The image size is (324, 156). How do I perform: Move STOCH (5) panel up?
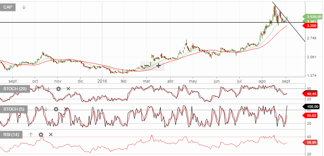pyautogui.click(x=36, y=109)
